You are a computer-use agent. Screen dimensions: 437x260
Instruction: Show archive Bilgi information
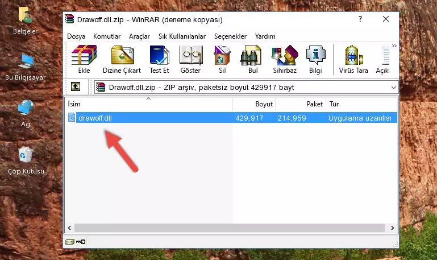[x=315, y=59]
